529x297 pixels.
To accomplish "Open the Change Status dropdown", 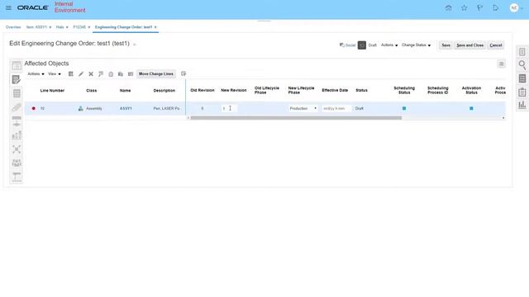I will [x=416, y=45].
